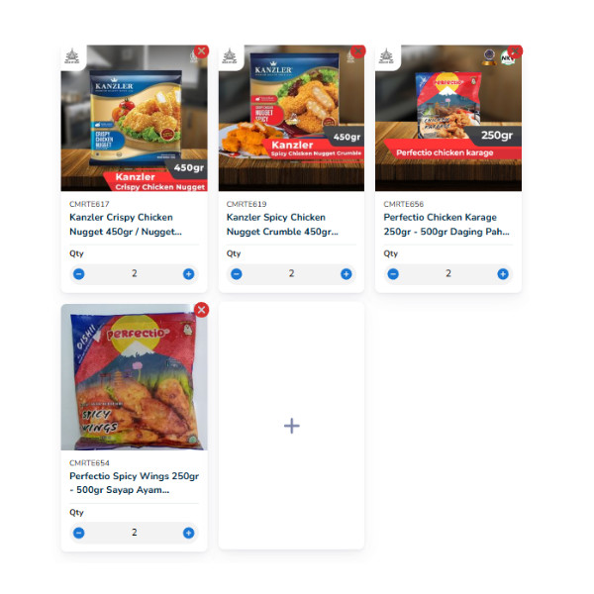Edit quantity field for item CMRTE619

pyautogui.click(x=291, y=274)
